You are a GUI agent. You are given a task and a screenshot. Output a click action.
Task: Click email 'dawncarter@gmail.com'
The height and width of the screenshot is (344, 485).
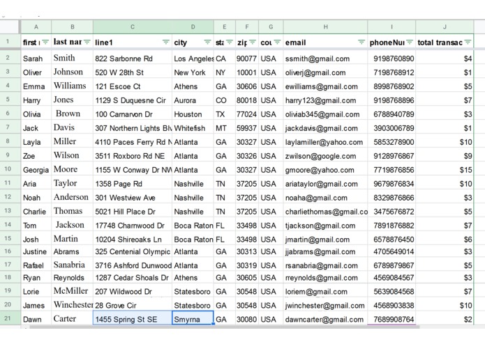(325, 319)
